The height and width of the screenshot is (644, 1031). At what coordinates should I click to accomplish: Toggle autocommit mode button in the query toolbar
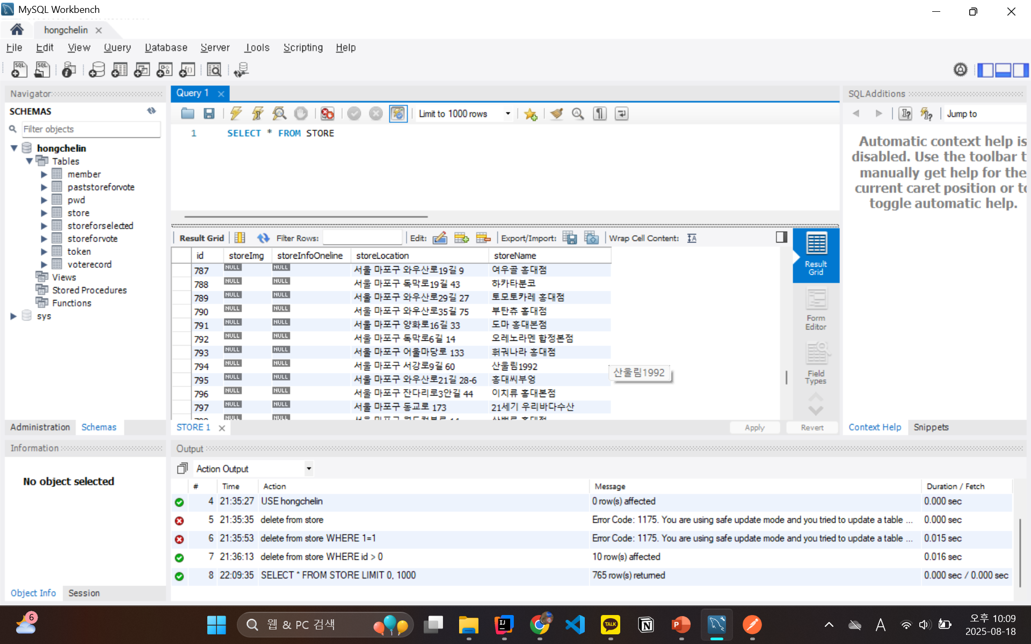point(398,113)
